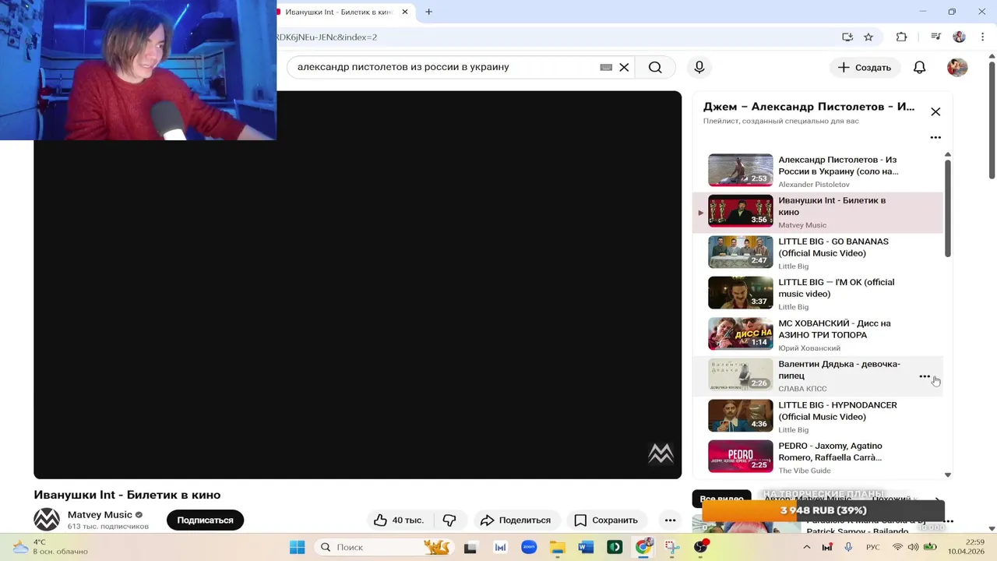Open title LITTLE BIG - HYPNODANCER

[x=837, y=411]
